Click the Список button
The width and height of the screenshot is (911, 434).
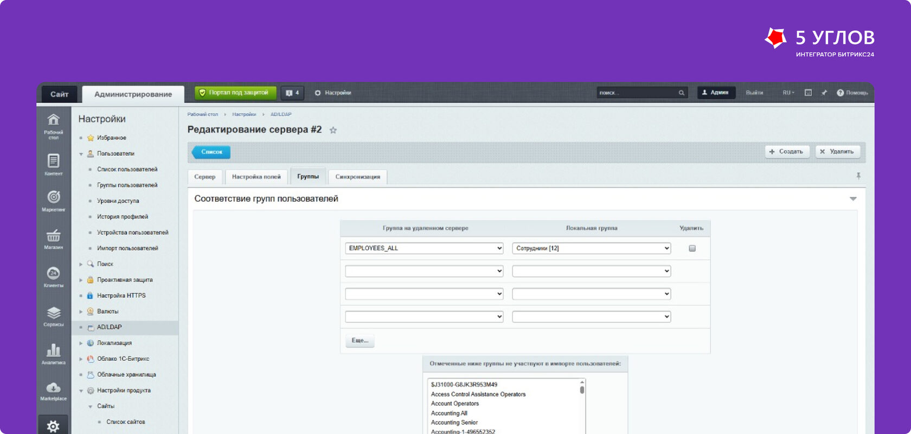211,152
